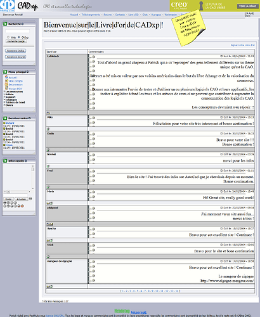Open the profile icon below Fred's entry
Viewport: 260px width, 317px height.
point(48,187)
